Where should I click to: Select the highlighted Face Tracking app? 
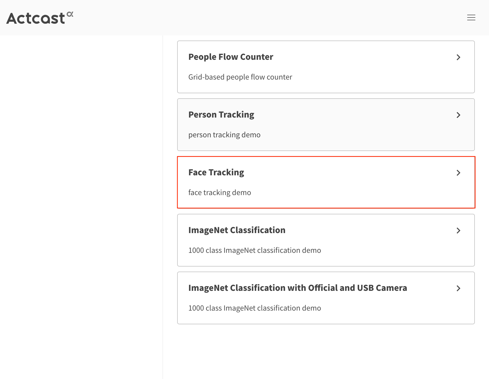216,172
